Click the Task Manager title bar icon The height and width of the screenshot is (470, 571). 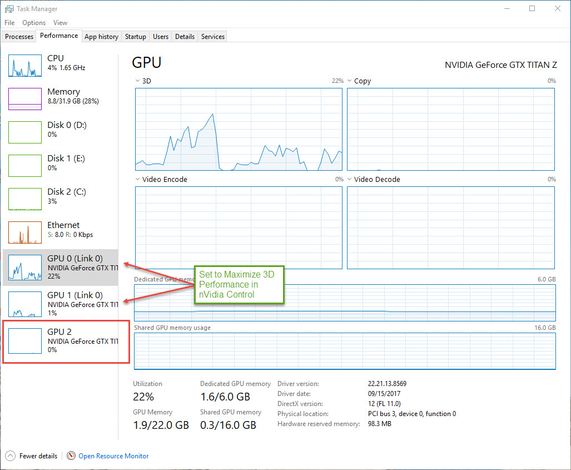pyautogui.click(x=9, y=9)
